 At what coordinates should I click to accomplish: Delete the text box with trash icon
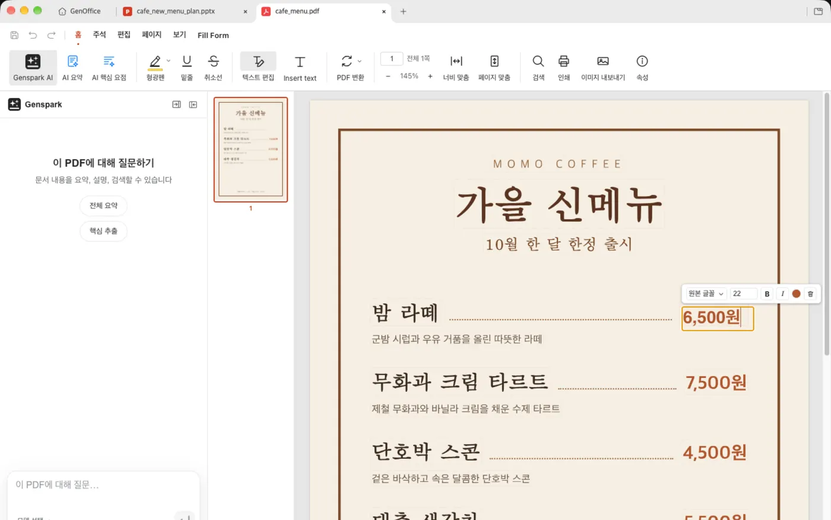pos(810,294)
